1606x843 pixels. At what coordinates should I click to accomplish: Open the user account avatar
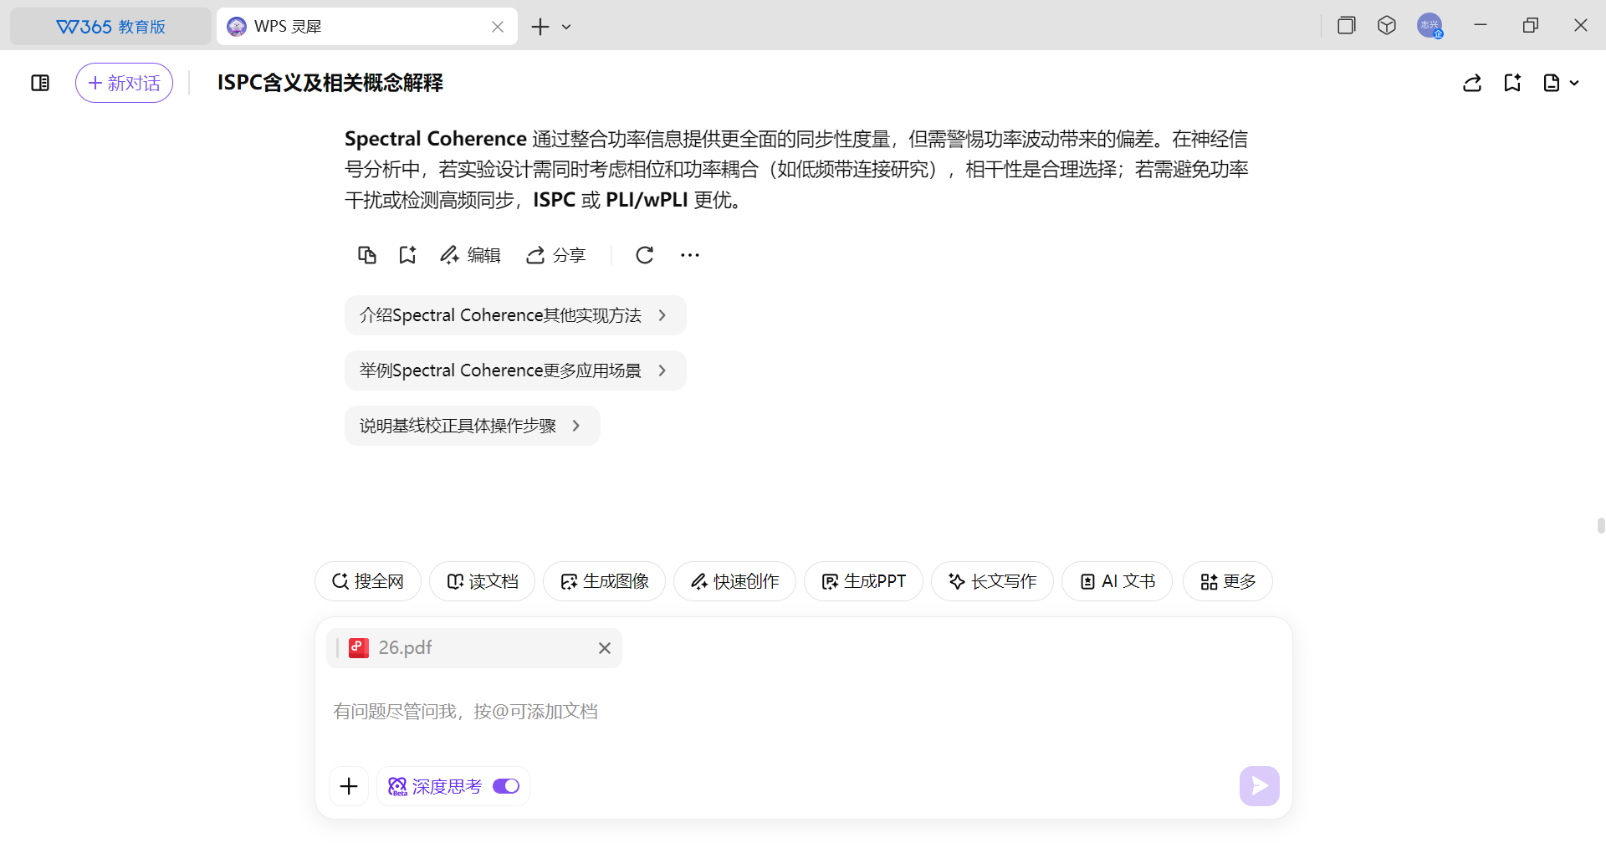pyautogui.click(x=1430, y=25)
